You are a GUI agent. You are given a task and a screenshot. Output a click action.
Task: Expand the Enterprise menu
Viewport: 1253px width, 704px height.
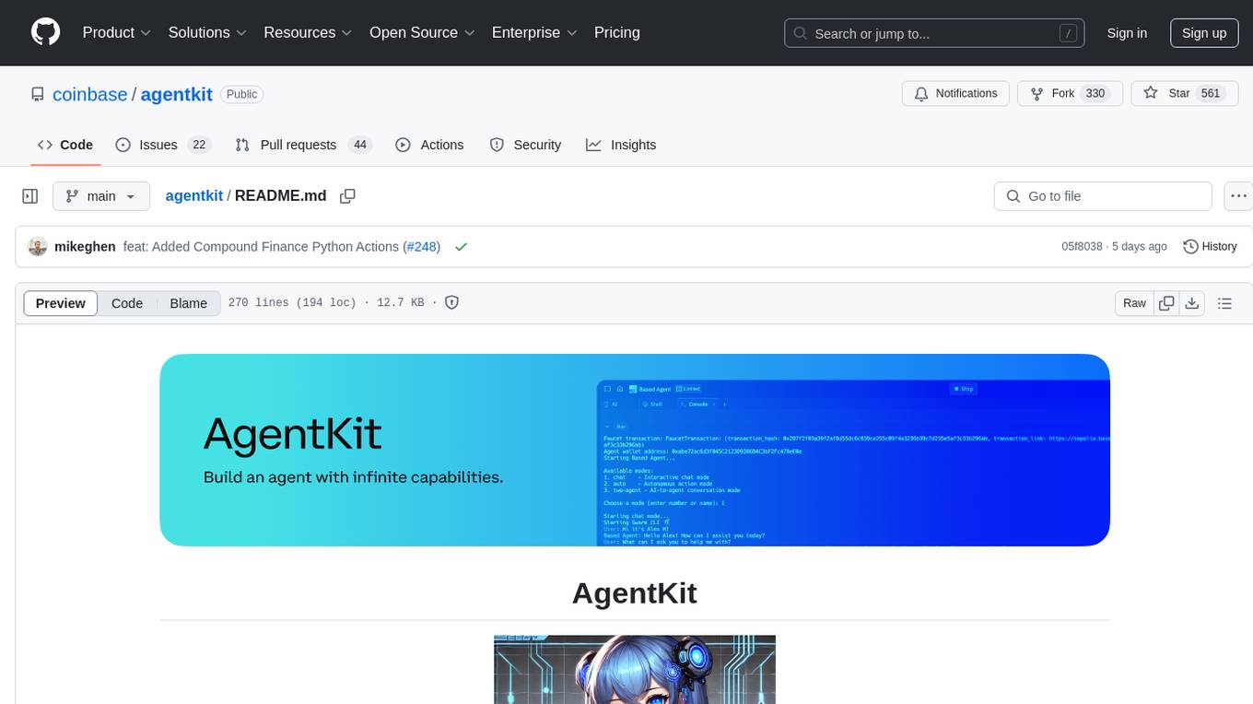pos(534,32)
